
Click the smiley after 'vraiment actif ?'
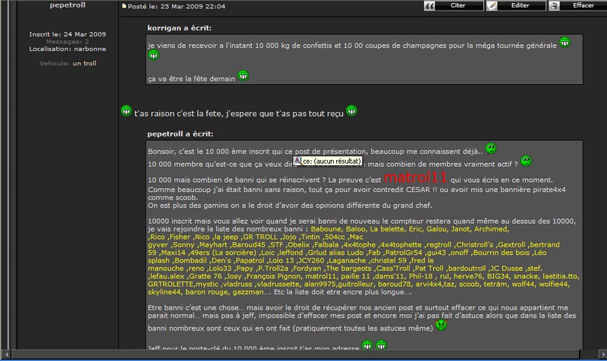point(526,161)
